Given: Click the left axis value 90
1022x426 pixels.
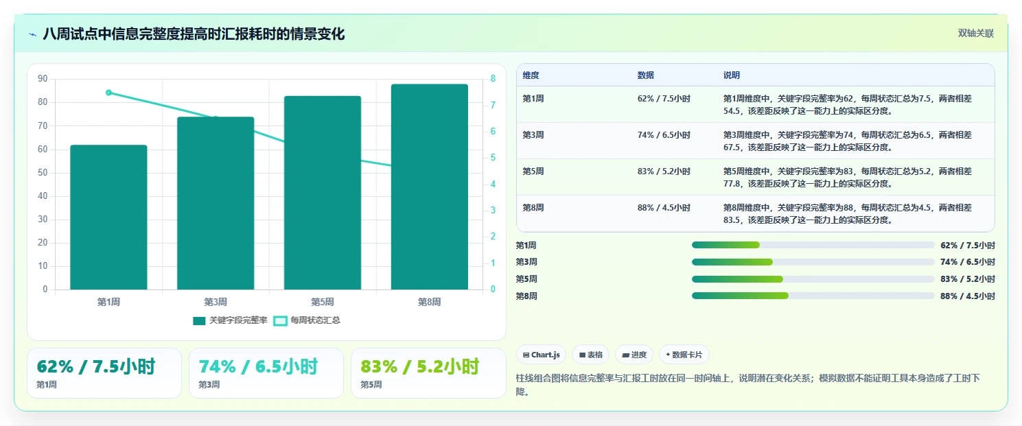Looking at the screenshot, I should point(43,79).
